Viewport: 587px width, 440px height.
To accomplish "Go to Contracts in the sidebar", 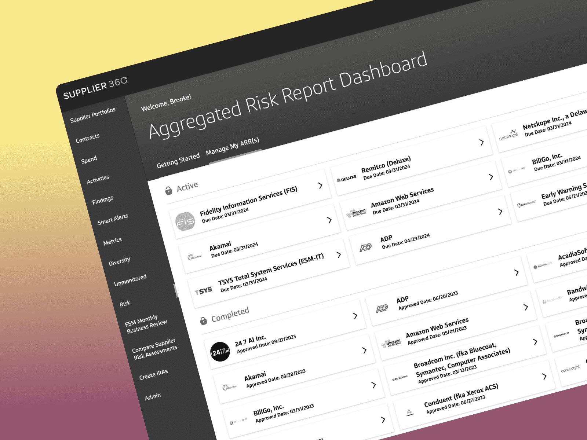I will point(88,138).
